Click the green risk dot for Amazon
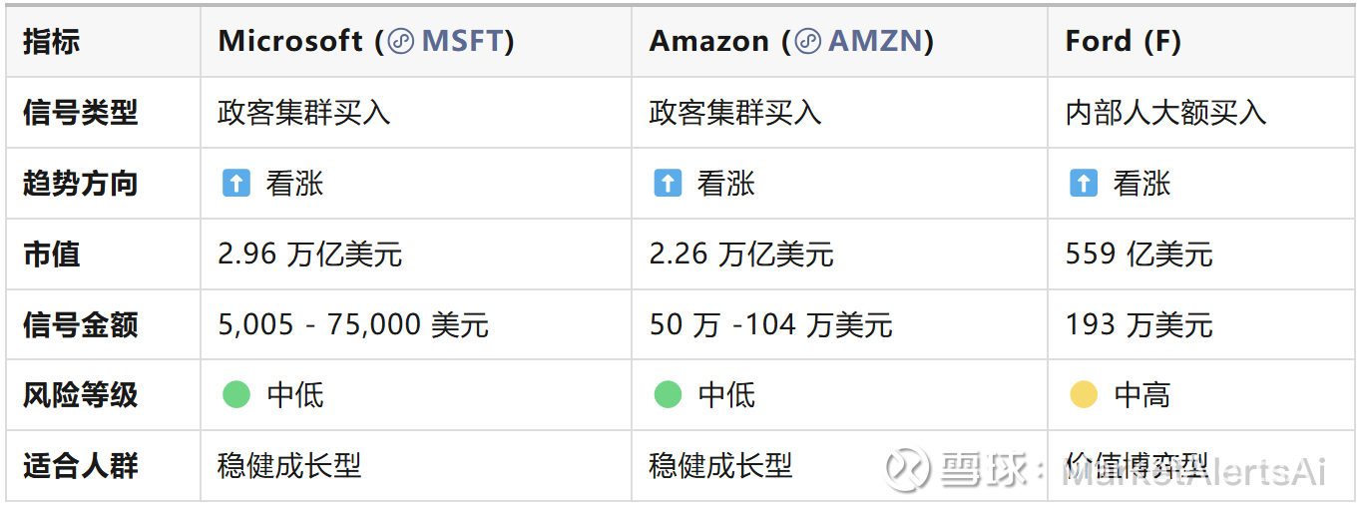The height and width of the screenshot is (513, 1365). (x=668, y=395)
